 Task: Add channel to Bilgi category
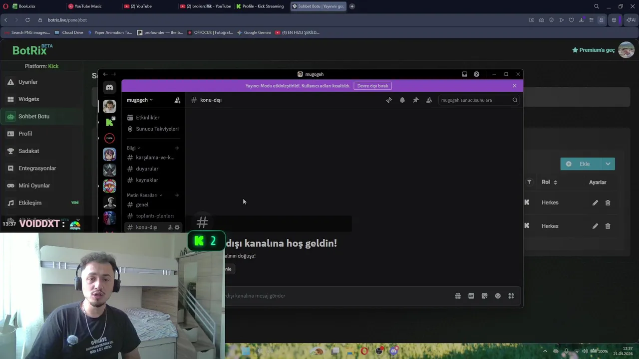[x=177, y=148]
